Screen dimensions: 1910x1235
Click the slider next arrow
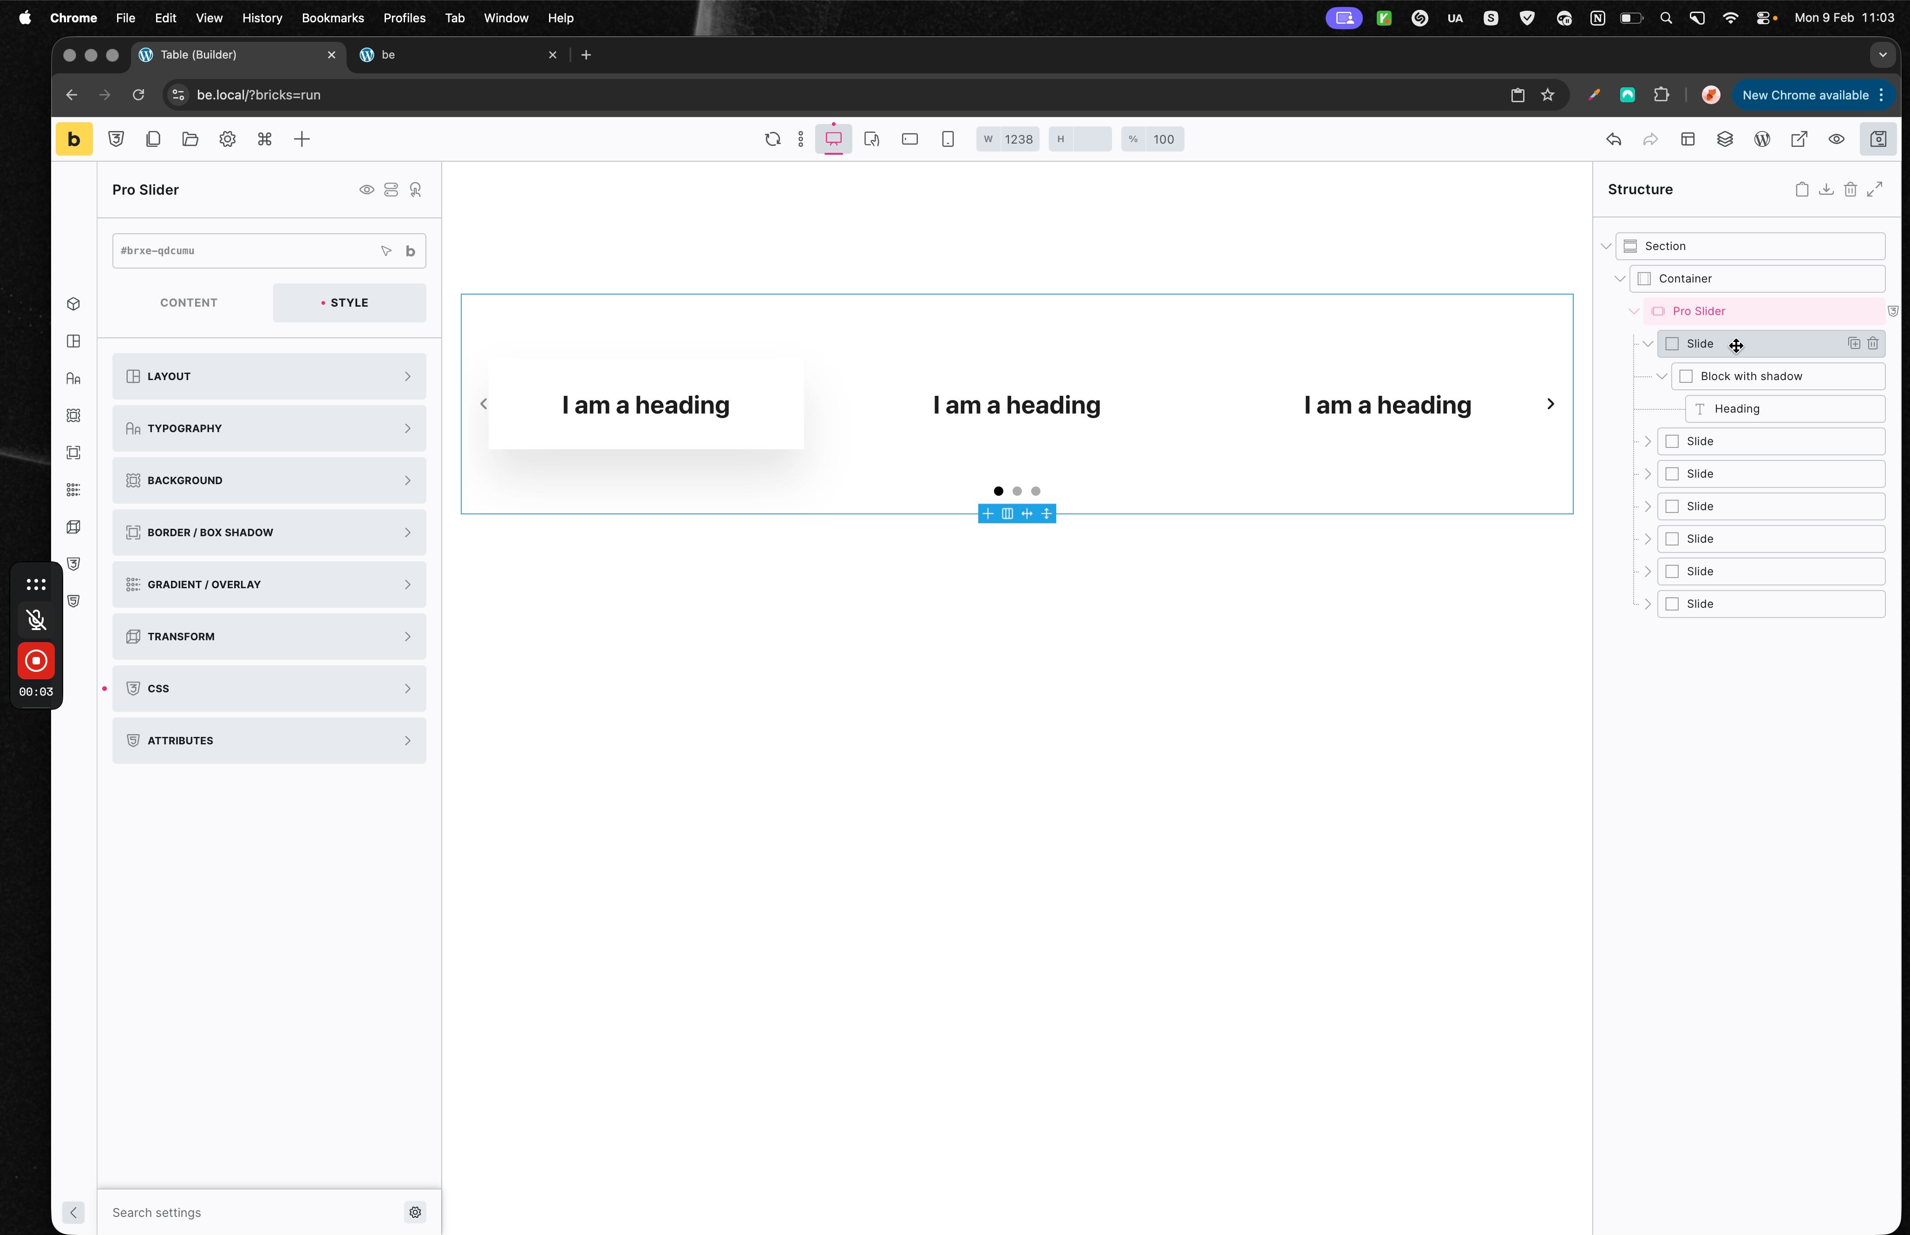tap(1551, 404)
